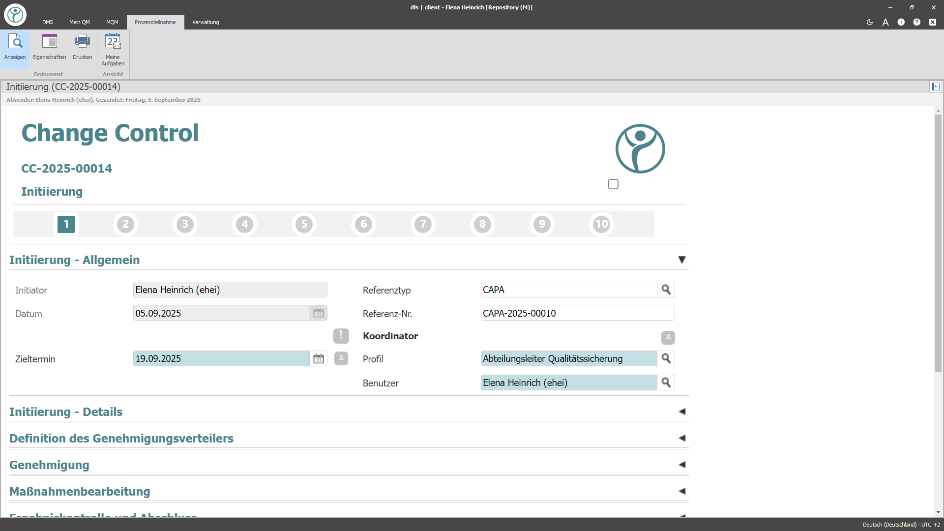Select workflow step 2 circle
Screen dimensions: 944x531
click(125, 224)
